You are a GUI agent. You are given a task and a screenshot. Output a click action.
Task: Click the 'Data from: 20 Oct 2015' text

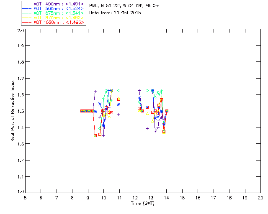[x=115, y=13]
